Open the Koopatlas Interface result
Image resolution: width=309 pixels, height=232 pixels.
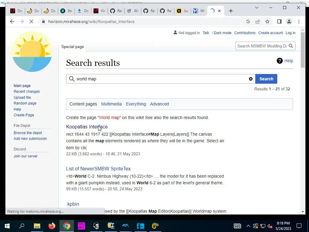pos(87,127)
